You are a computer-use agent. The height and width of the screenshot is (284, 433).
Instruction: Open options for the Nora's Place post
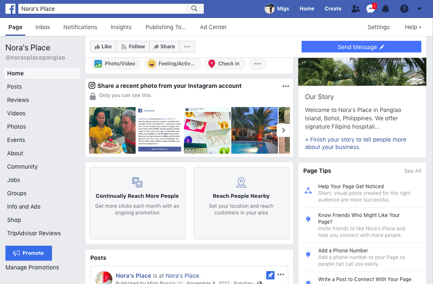281,274
